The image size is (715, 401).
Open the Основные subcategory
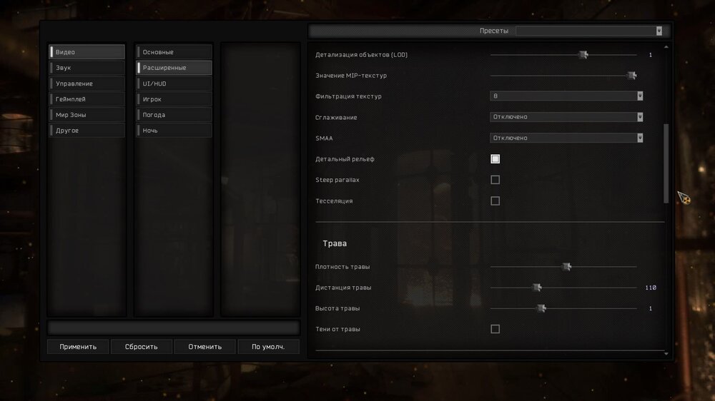coord(174,52)
